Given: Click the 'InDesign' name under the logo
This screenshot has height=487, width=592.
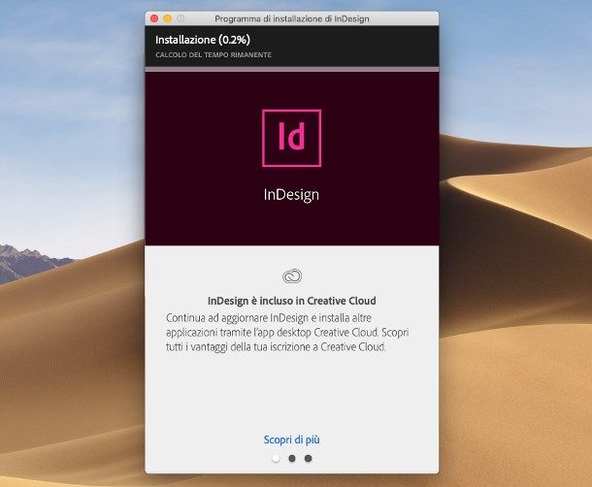Looking at the screenshot, I should [x=291, y=195].
